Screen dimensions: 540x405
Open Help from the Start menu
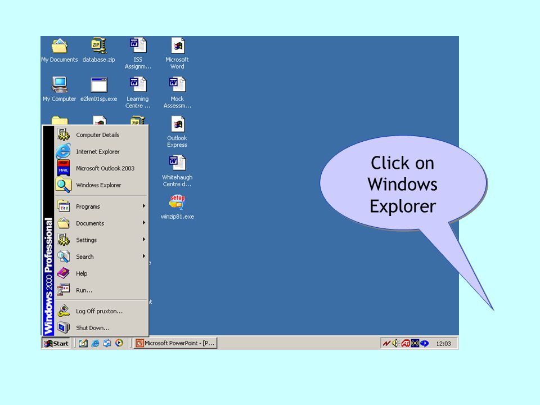tap(101, 273)
